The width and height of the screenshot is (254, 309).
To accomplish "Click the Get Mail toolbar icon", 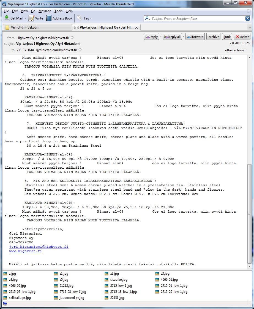I will tap(7, 18).
